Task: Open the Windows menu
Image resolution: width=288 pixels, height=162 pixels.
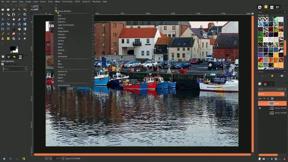Action: click(x=96, y=1)
